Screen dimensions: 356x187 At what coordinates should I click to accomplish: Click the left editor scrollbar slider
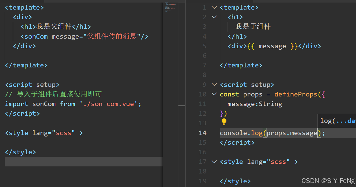[182, 106]
